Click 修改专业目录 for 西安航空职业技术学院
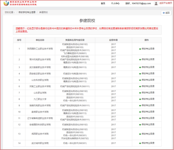Viewport: 174px width, 150px height. click(x=148, y=74)
